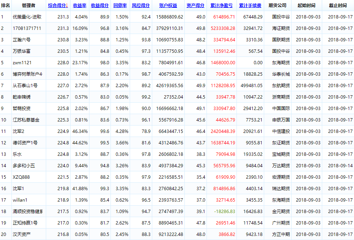
Task: Select manager 博弈树单账户4
Action: (x=28, y=74)
